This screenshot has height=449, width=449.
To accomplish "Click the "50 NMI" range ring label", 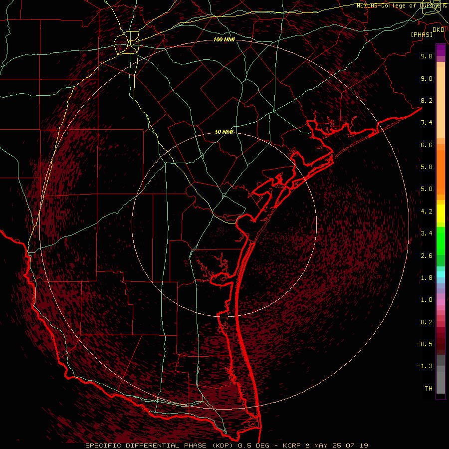I will pyautogui.click(x=224, y=132).
